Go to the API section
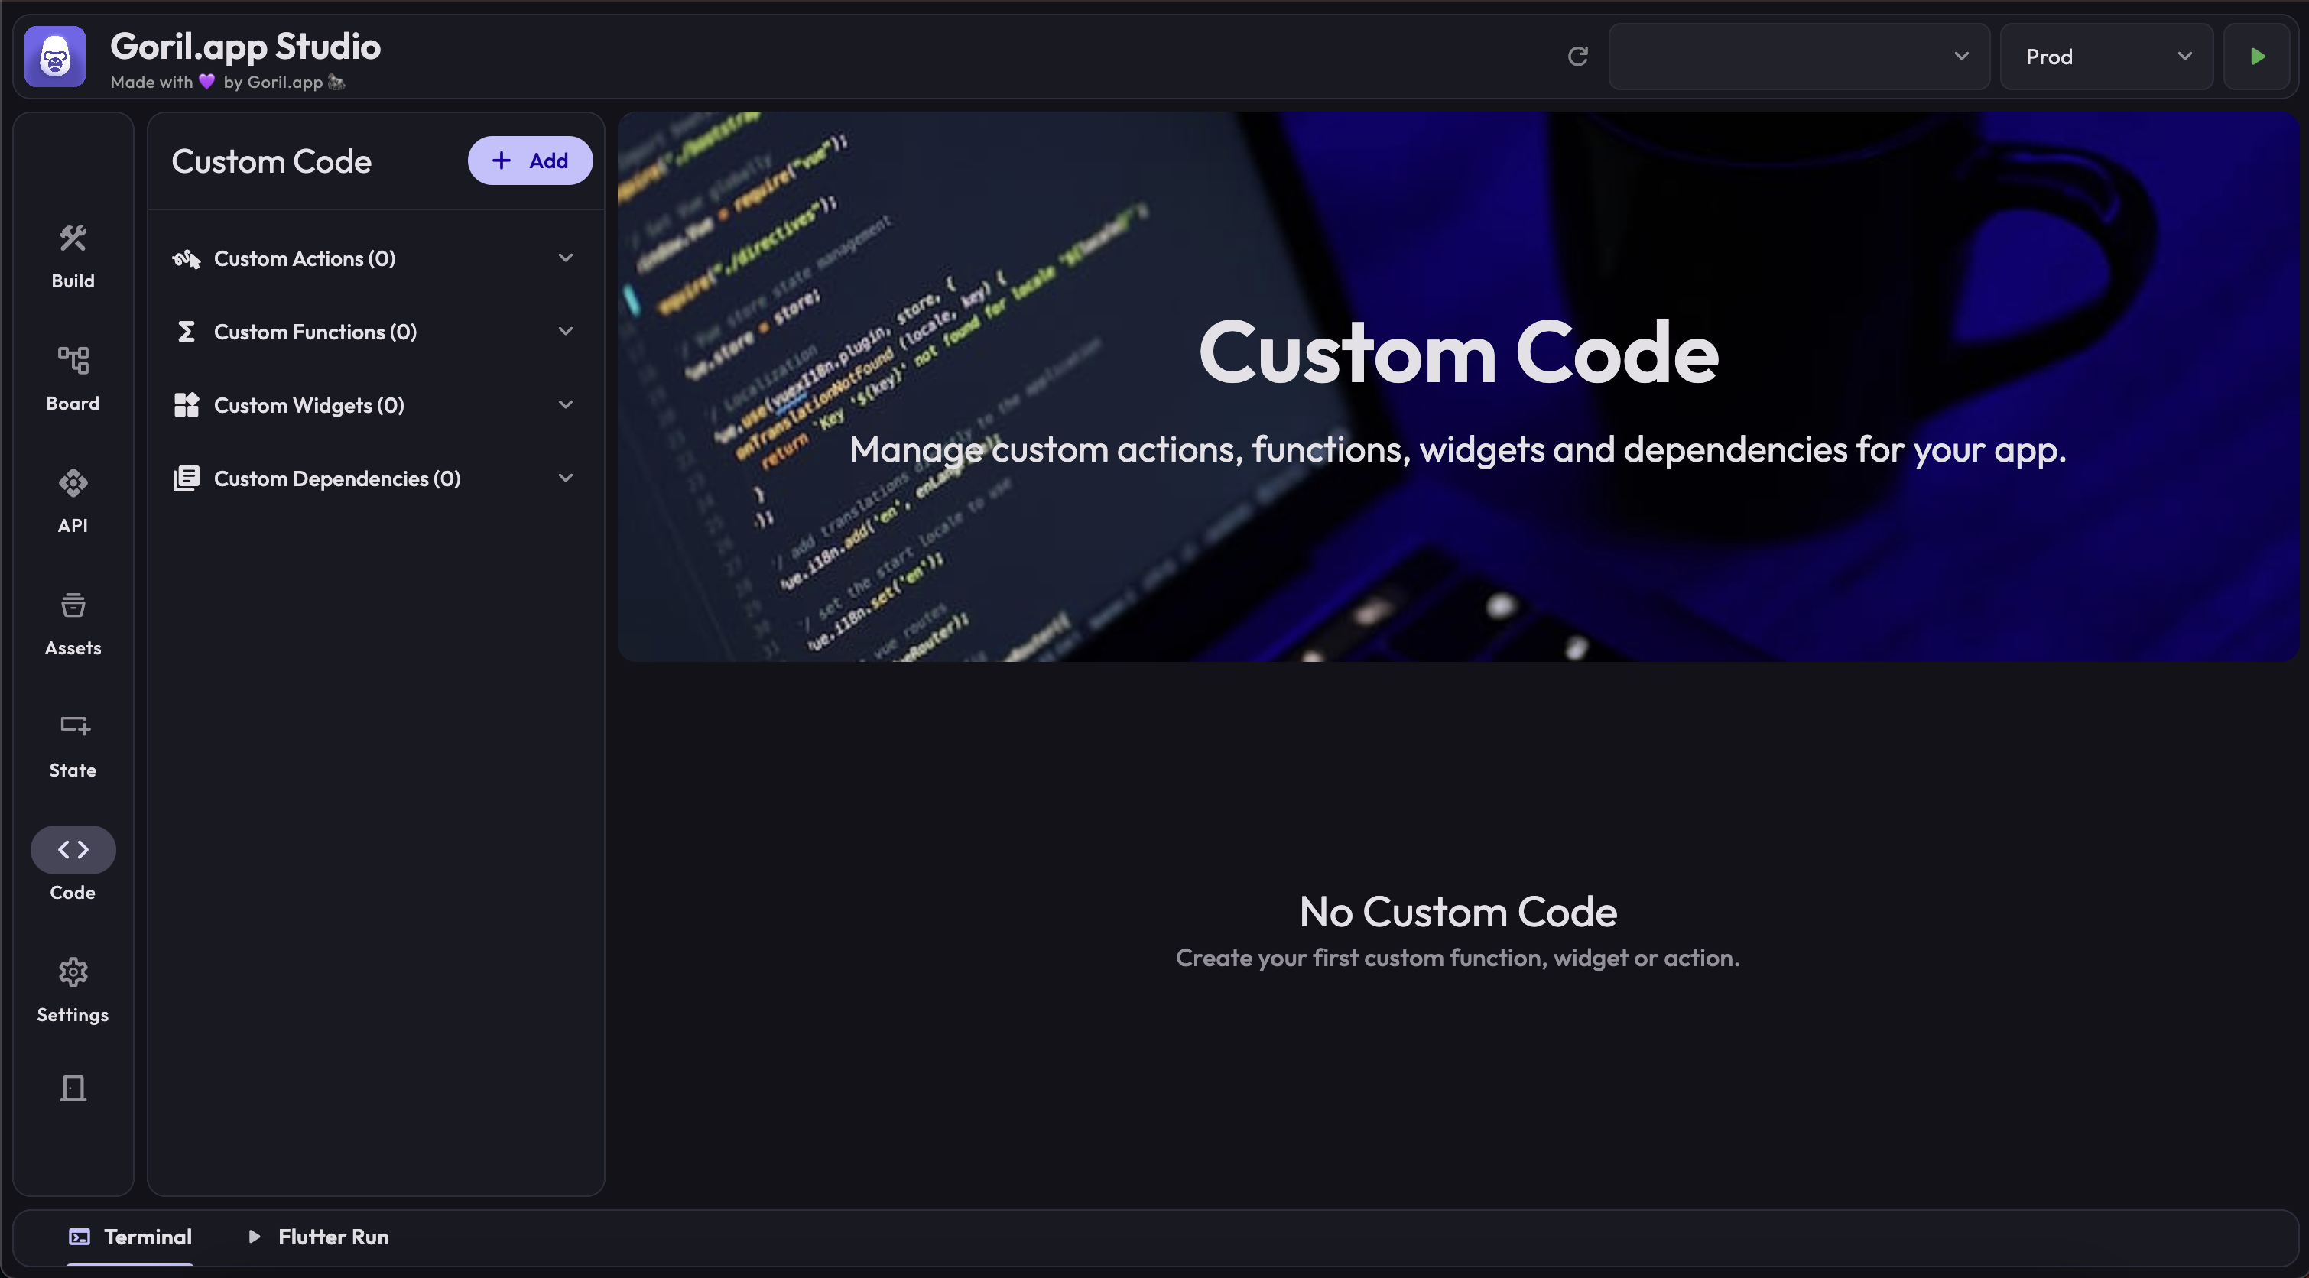Image resolution: width=2309 pixels, height=1278 pixels. point(73,500)
